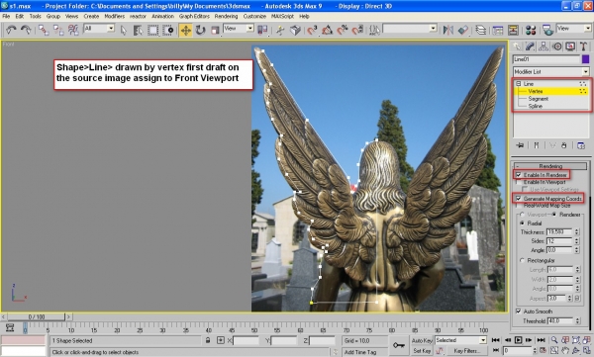Select the Radial radio button
This screenshot has height=357, width=594.
[x=522, y=223]
